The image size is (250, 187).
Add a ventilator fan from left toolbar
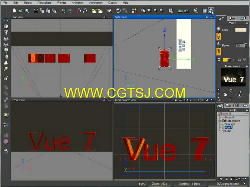pyautogui.click(x=6, y=125)
